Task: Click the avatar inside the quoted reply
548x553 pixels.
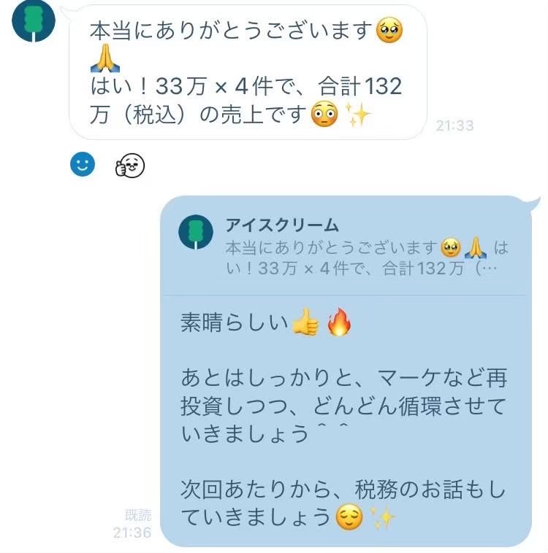Action: tap(196, 233)
